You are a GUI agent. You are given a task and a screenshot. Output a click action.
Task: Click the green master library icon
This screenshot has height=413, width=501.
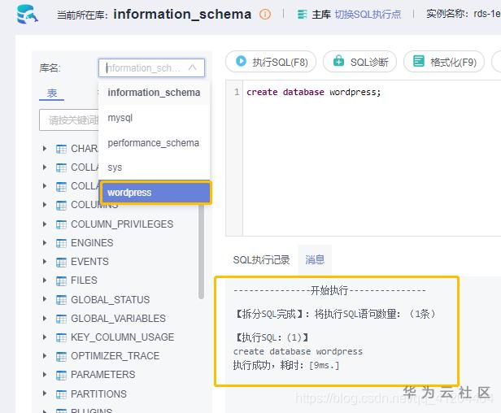pos(302,15)
